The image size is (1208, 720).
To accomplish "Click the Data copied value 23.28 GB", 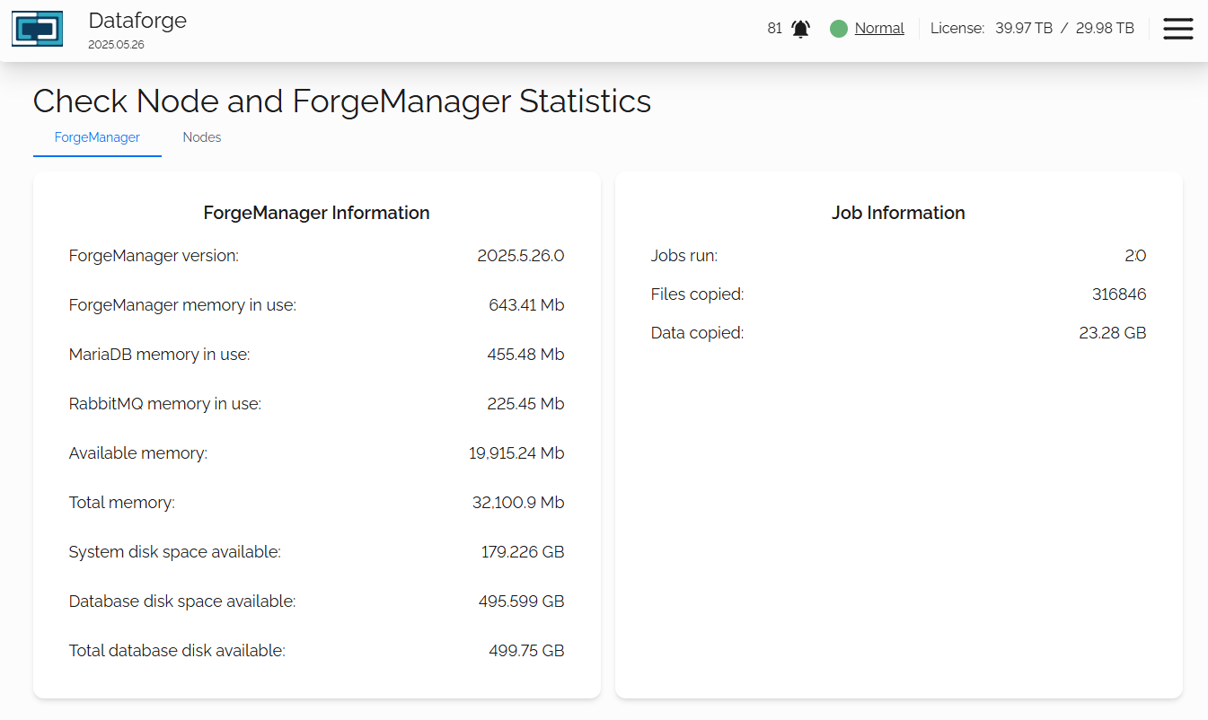I will click(x=1112, y=333).
